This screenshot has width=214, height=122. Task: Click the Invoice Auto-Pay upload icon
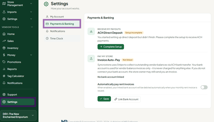pyautogui.click(x=91, y=59)
